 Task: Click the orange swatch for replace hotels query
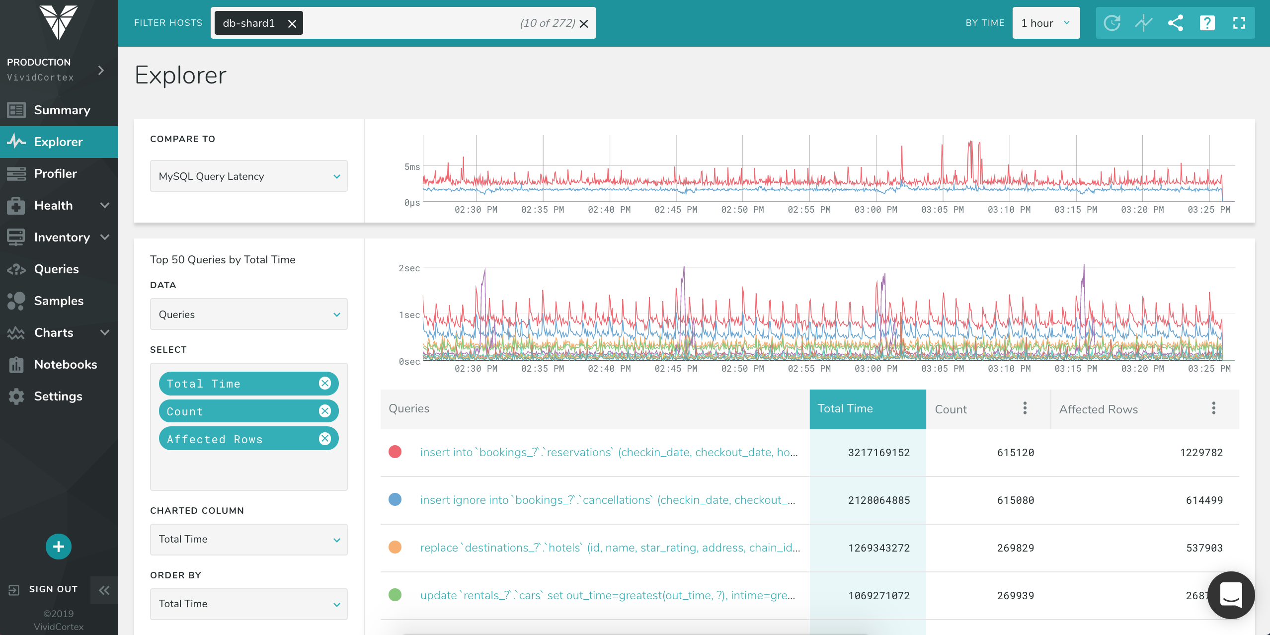[x=395, y=547]
